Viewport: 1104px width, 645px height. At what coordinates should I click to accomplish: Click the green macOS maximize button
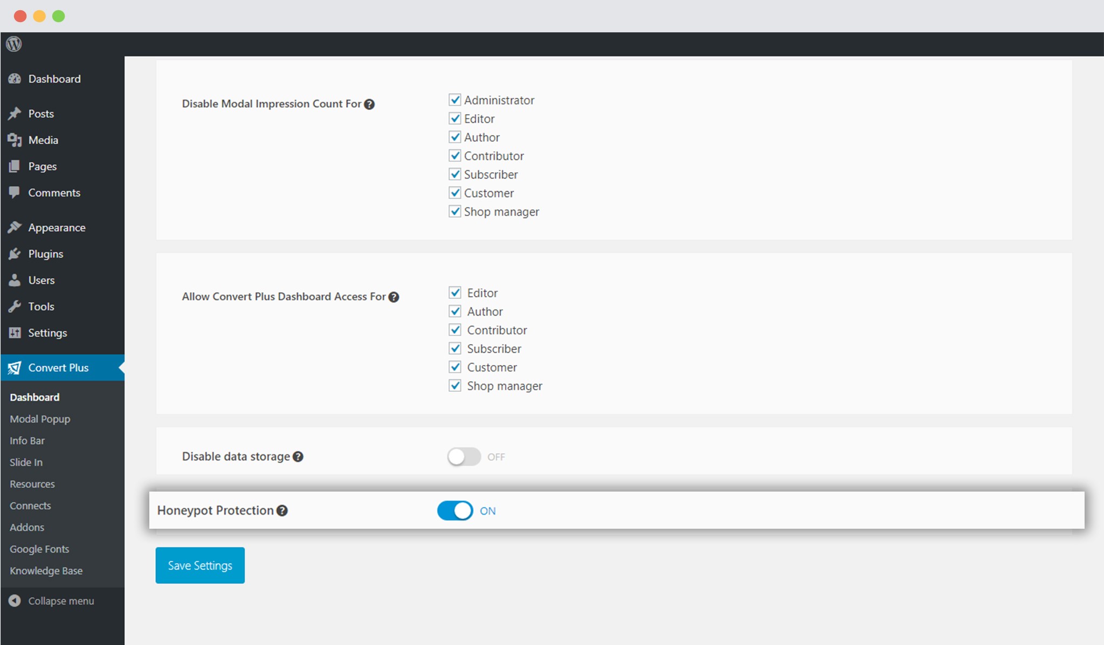[58, 16]
